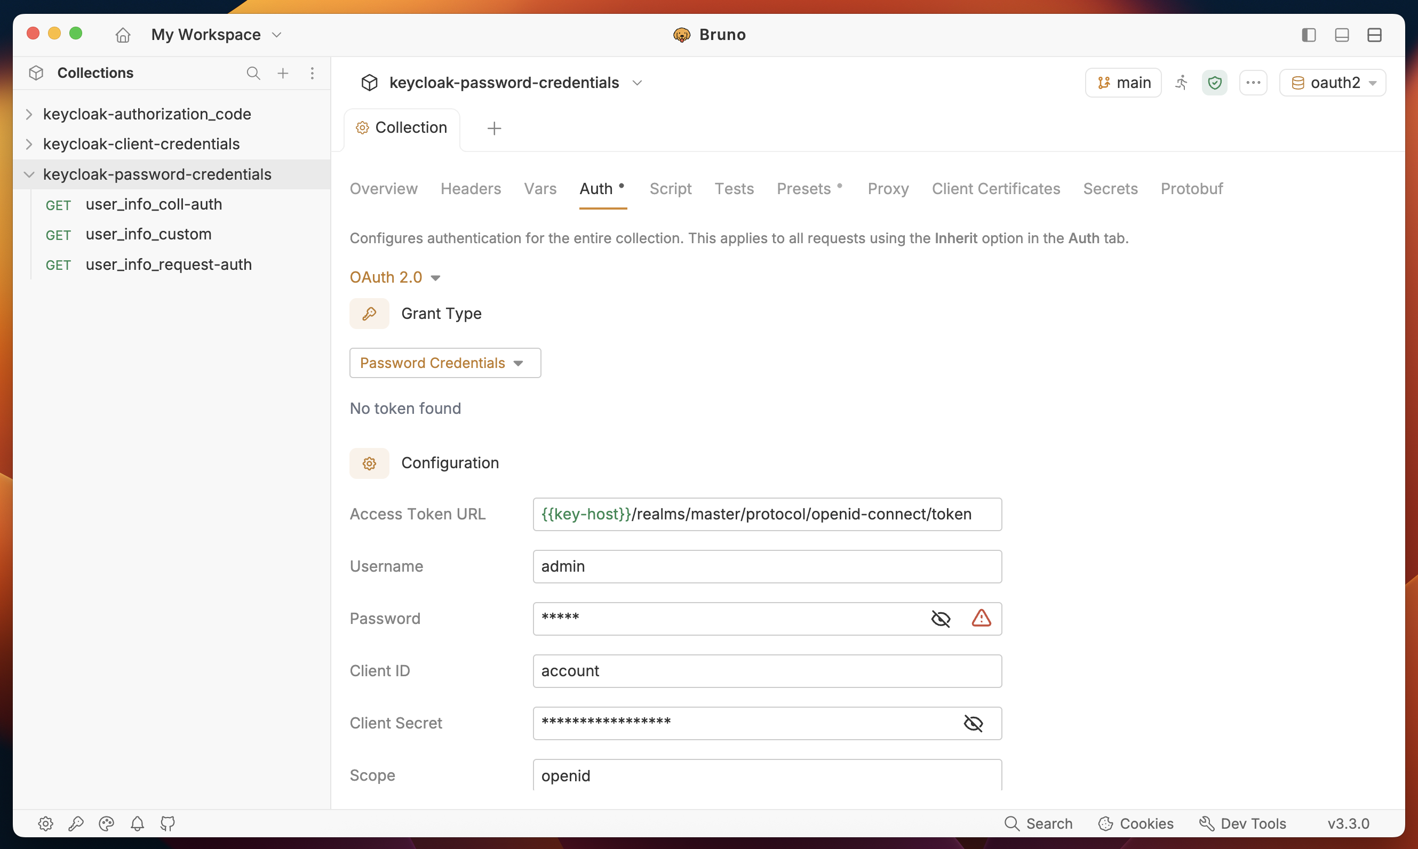Open the Protobuf tab

point(1191,189)
